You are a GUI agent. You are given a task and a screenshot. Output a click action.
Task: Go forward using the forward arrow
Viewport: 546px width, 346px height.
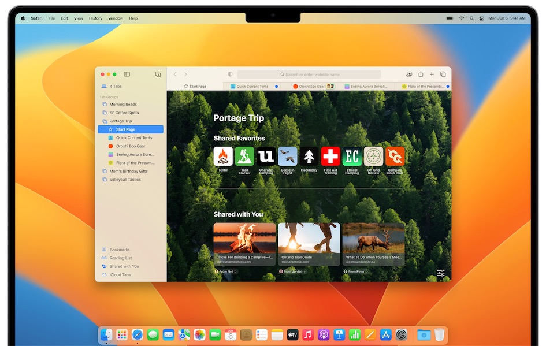tap(185, 74)
